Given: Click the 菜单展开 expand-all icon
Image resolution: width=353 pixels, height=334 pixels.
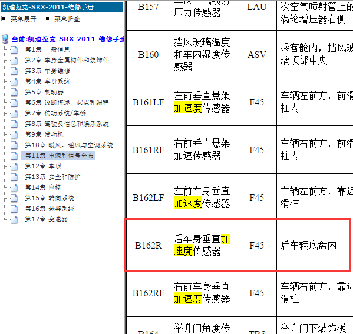Looking at the screenshot, I should [x=4, y=19].
